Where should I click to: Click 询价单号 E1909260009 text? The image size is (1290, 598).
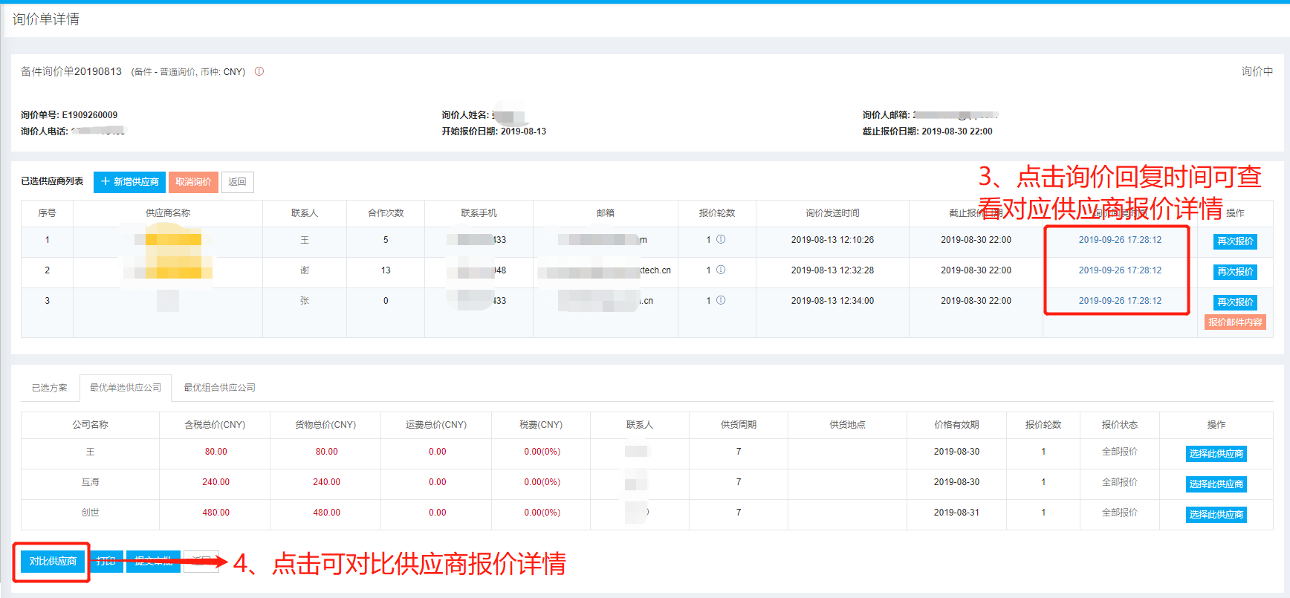pyautogui.click(x=69, y=115)
